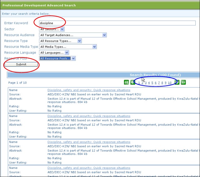This screenshot has width=200, height=177.
Task: Open the Resource Pool dropdown
Action: click(x=57, y=58)
